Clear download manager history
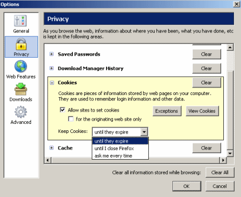Viewport: 241px width, 197px height. [x=207, y=68]
